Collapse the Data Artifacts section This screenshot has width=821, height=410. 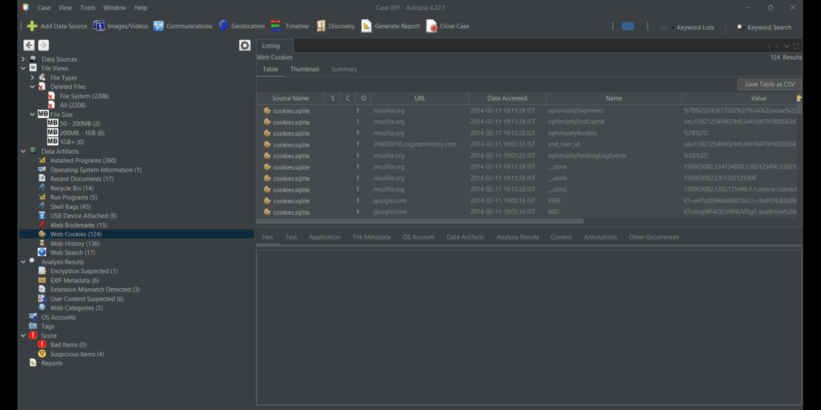click(23, 151)
